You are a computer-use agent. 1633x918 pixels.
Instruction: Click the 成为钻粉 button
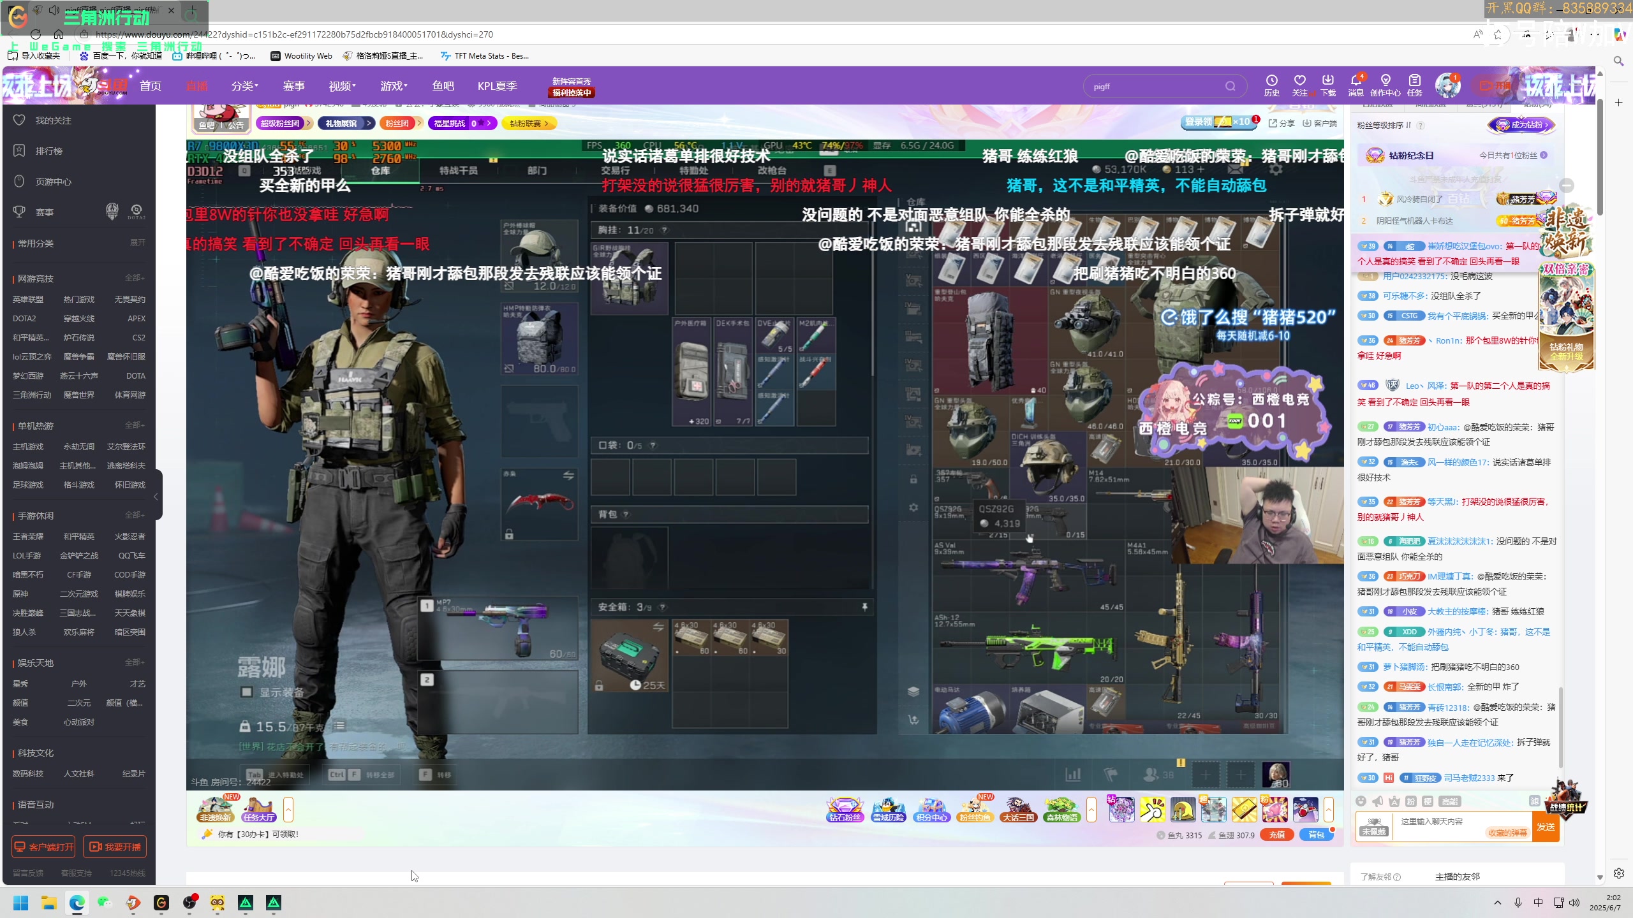tap(1521, 125)
